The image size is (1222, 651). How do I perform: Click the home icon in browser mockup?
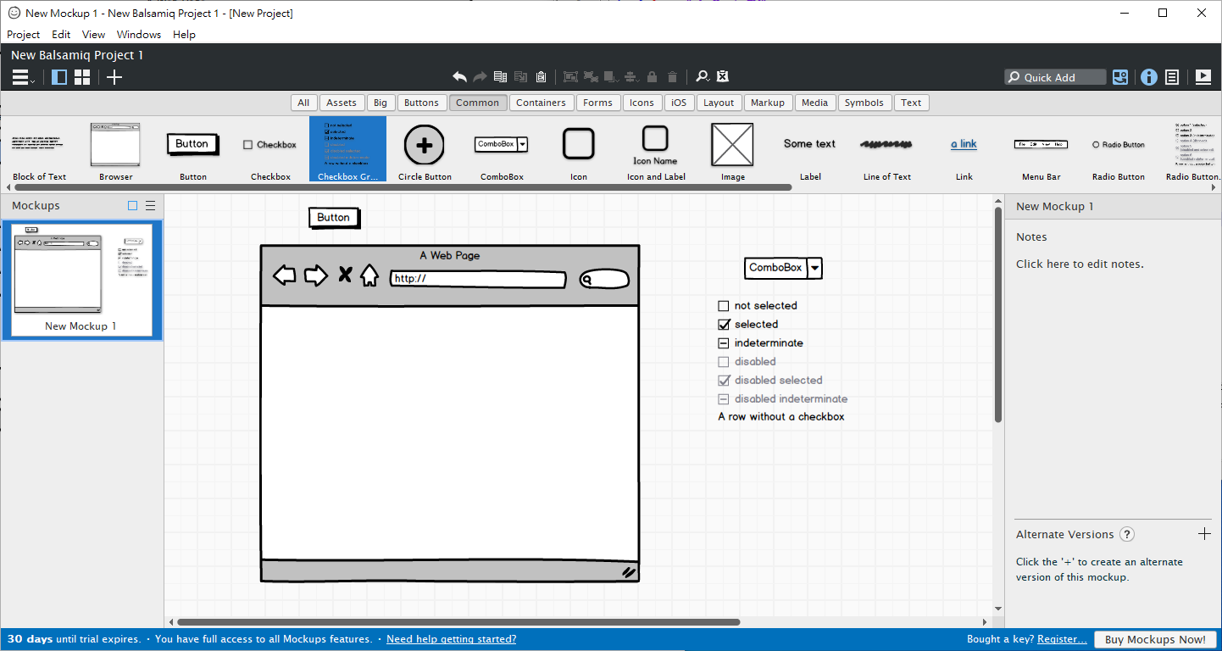tap(369, 276)
